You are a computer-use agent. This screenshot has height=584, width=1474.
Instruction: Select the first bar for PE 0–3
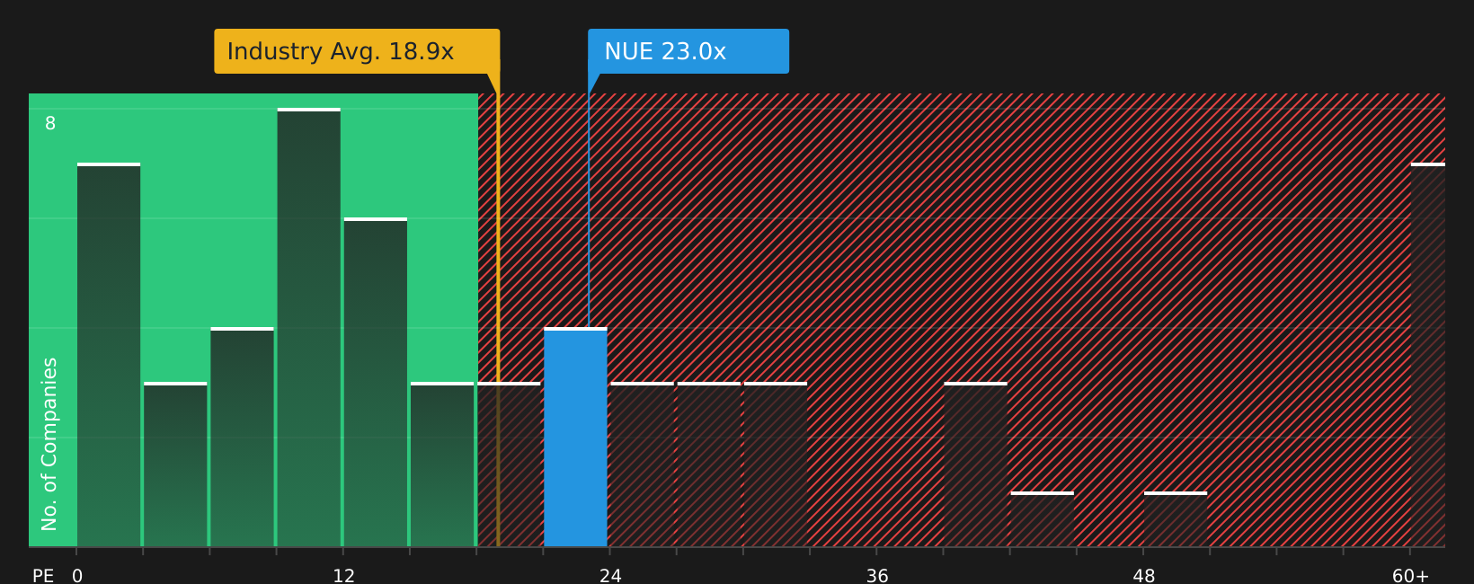(x=109, y=355)
